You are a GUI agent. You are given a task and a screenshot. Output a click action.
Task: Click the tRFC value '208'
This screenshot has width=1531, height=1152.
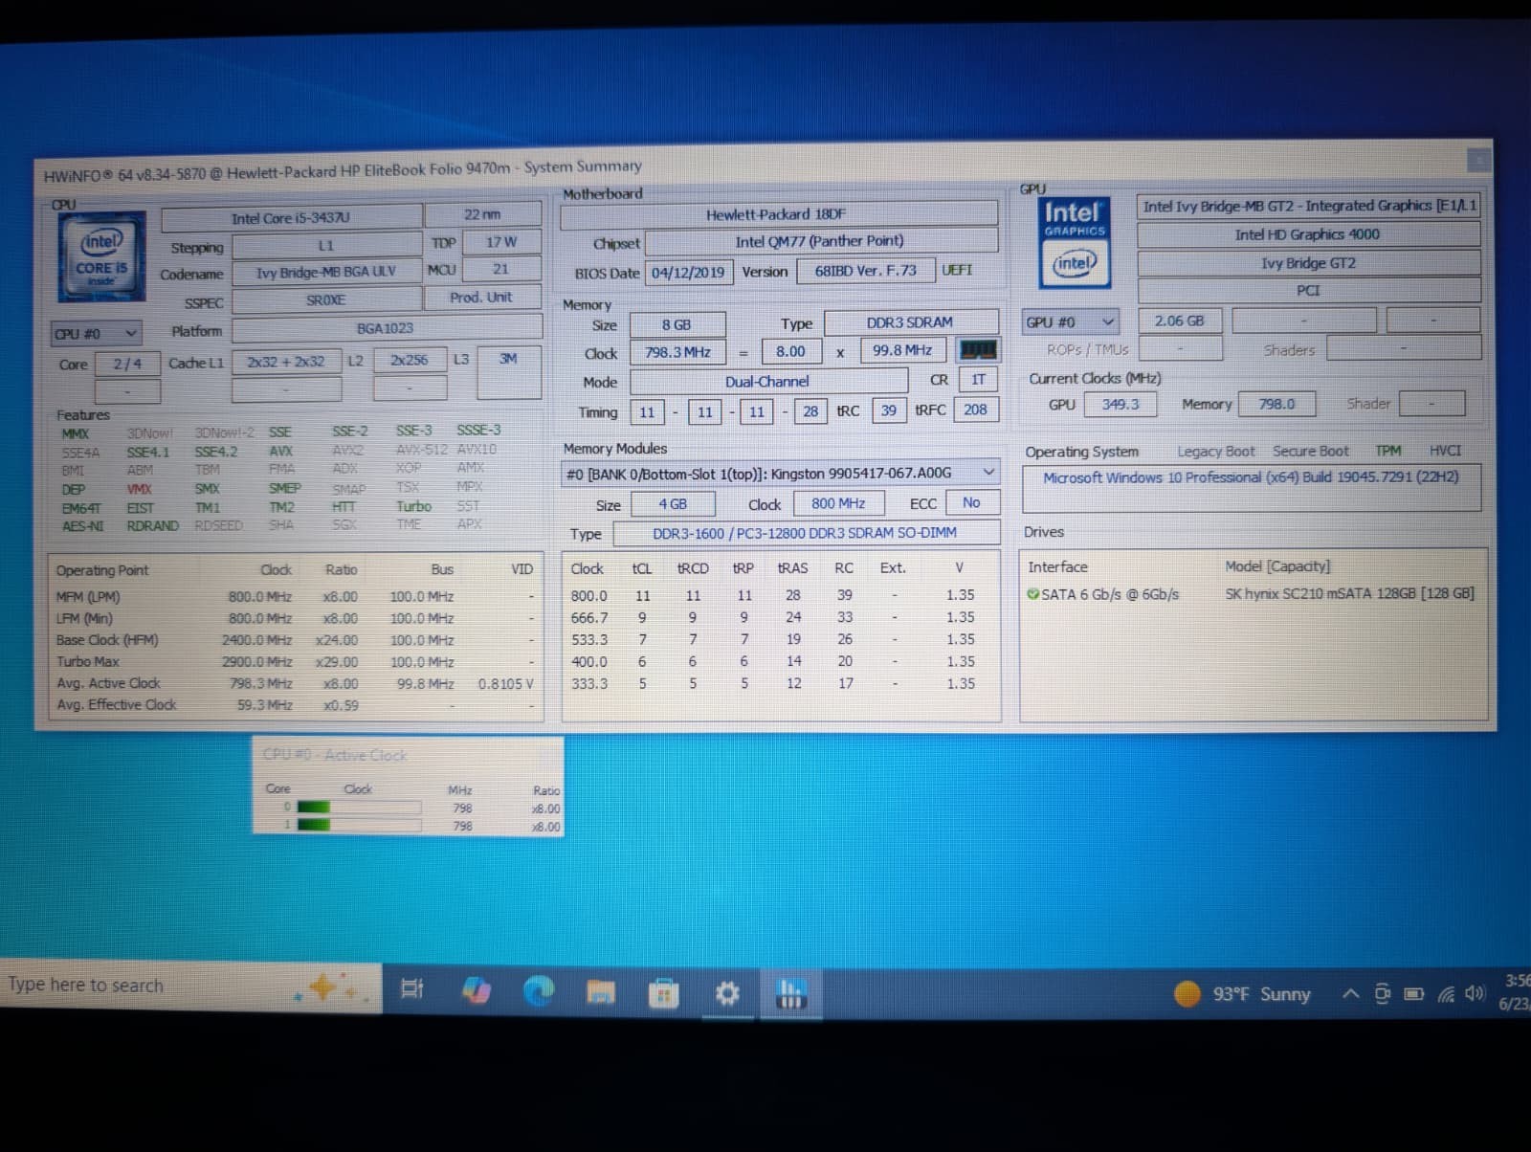pos(975,410)
